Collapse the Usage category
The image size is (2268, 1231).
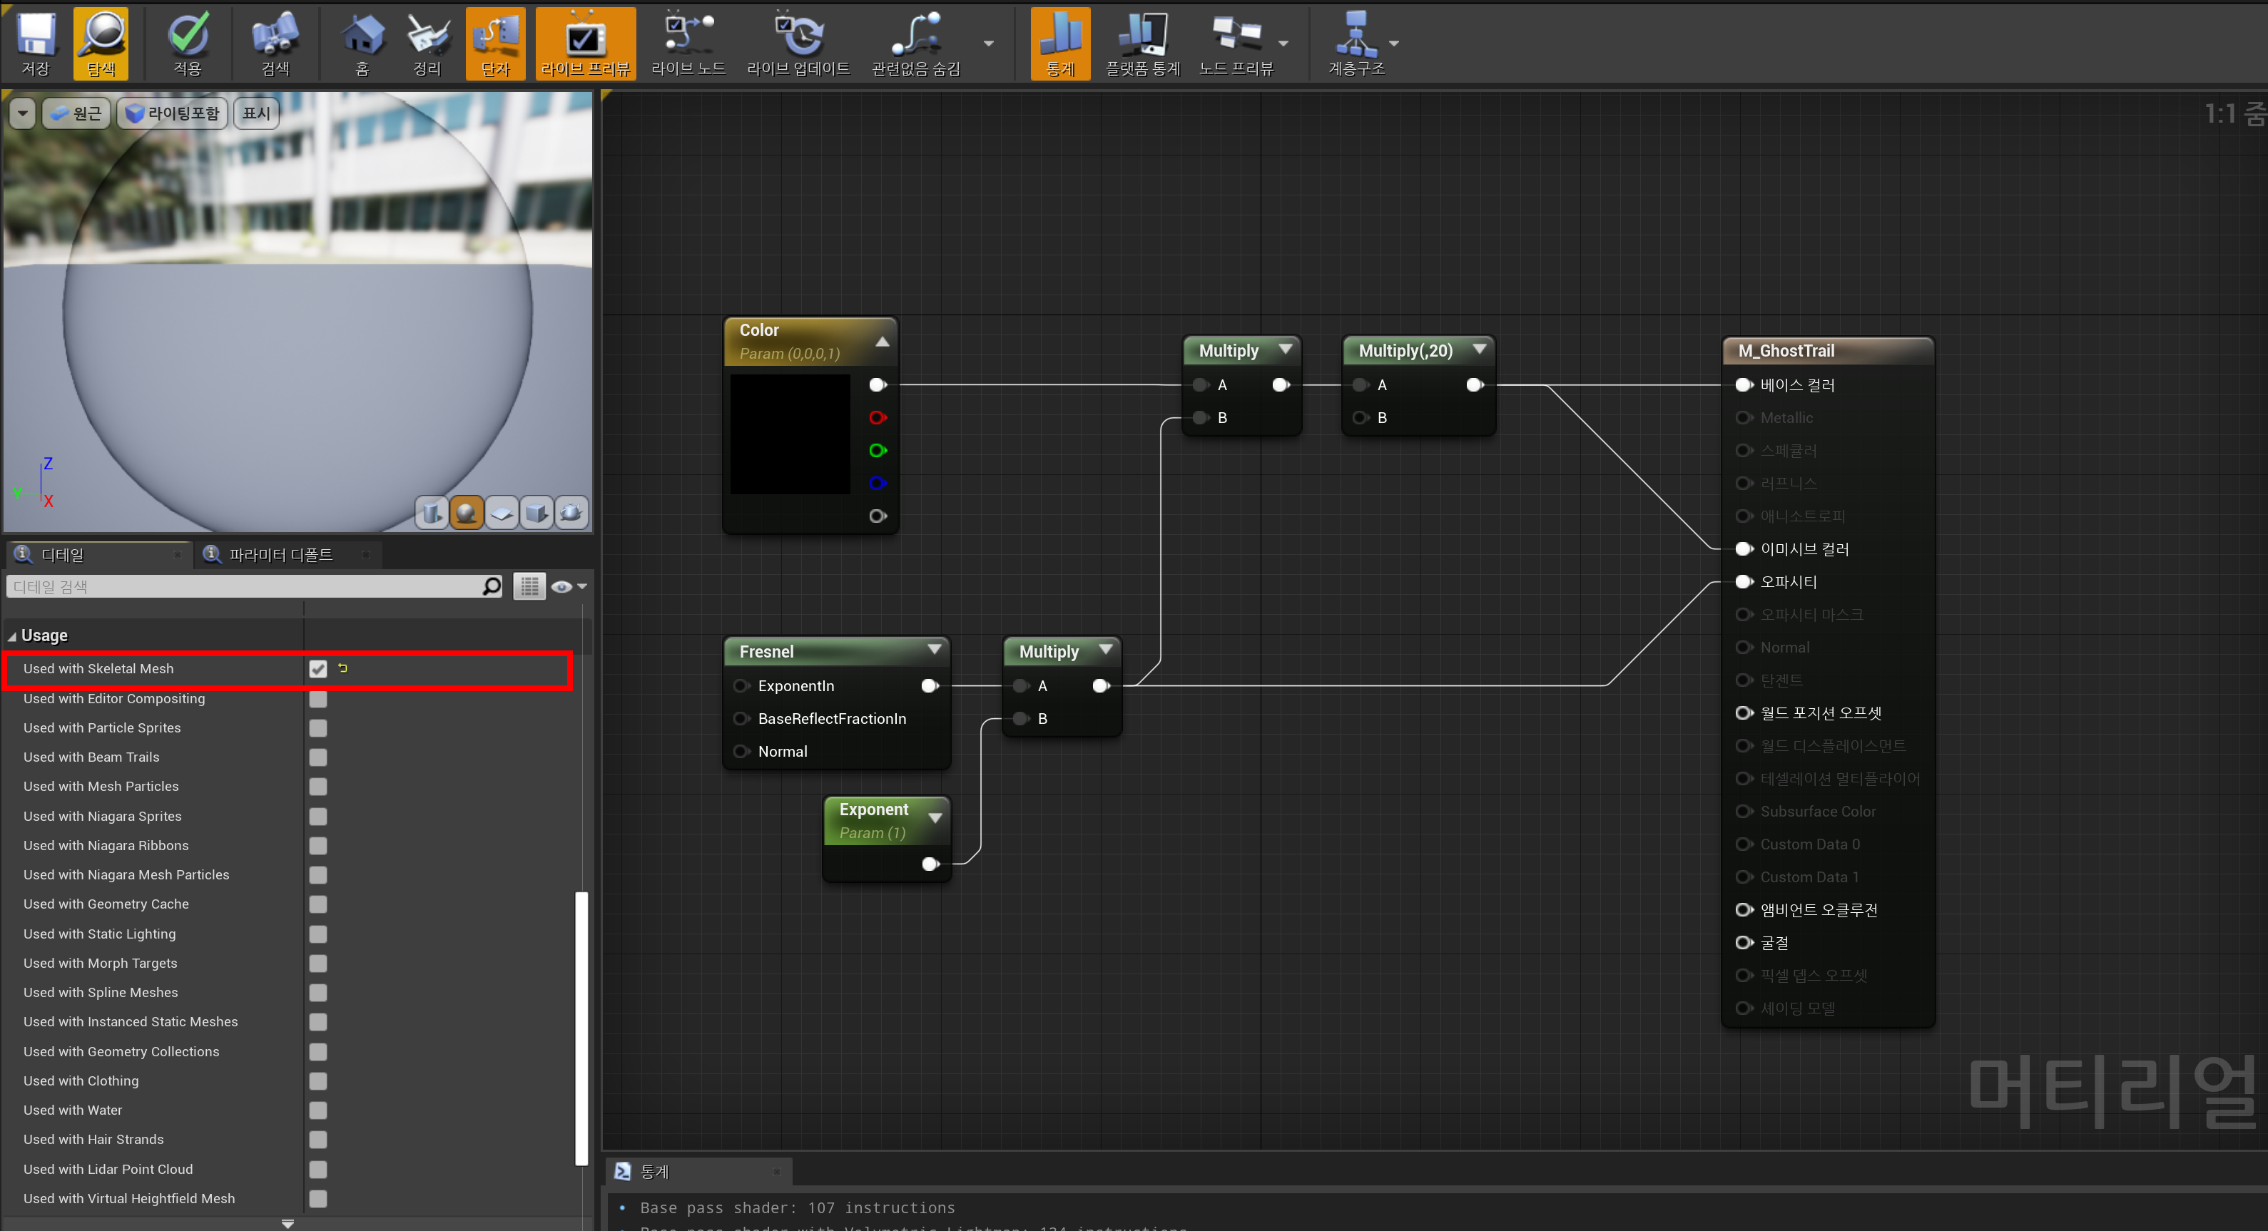click(12, 636)
